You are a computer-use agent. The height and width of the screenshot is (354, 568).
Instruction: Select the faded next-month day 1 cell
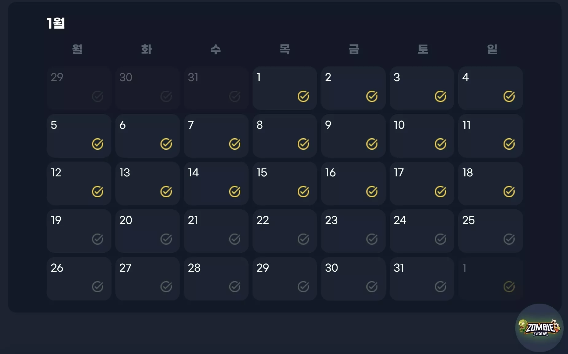(x=490, y=279)
